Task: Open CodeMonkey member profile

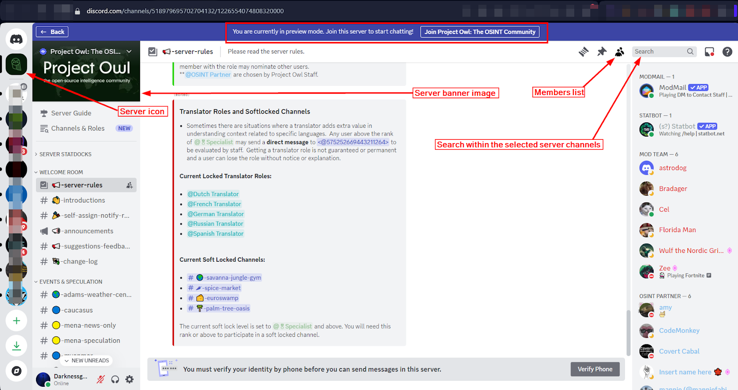Action: tap(686, 330)
